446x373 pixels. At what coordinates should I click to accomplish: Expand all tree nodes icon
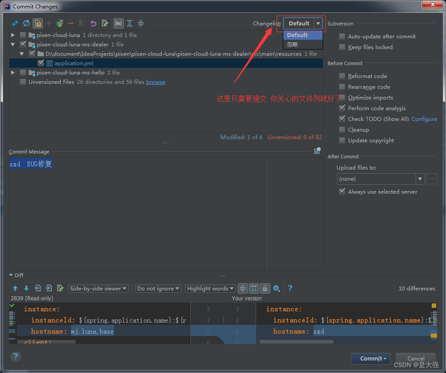[130, 23]
